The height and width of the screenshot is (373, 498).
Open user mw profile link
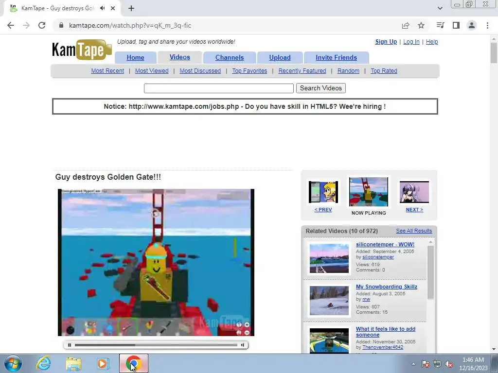point(366,299)
